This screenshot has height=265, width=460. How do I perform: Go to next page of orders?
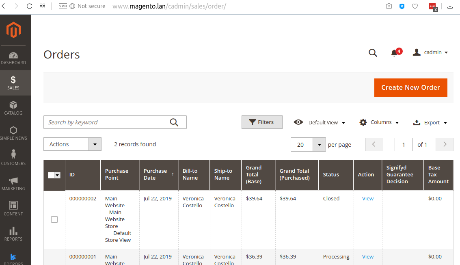click(445, 144)
